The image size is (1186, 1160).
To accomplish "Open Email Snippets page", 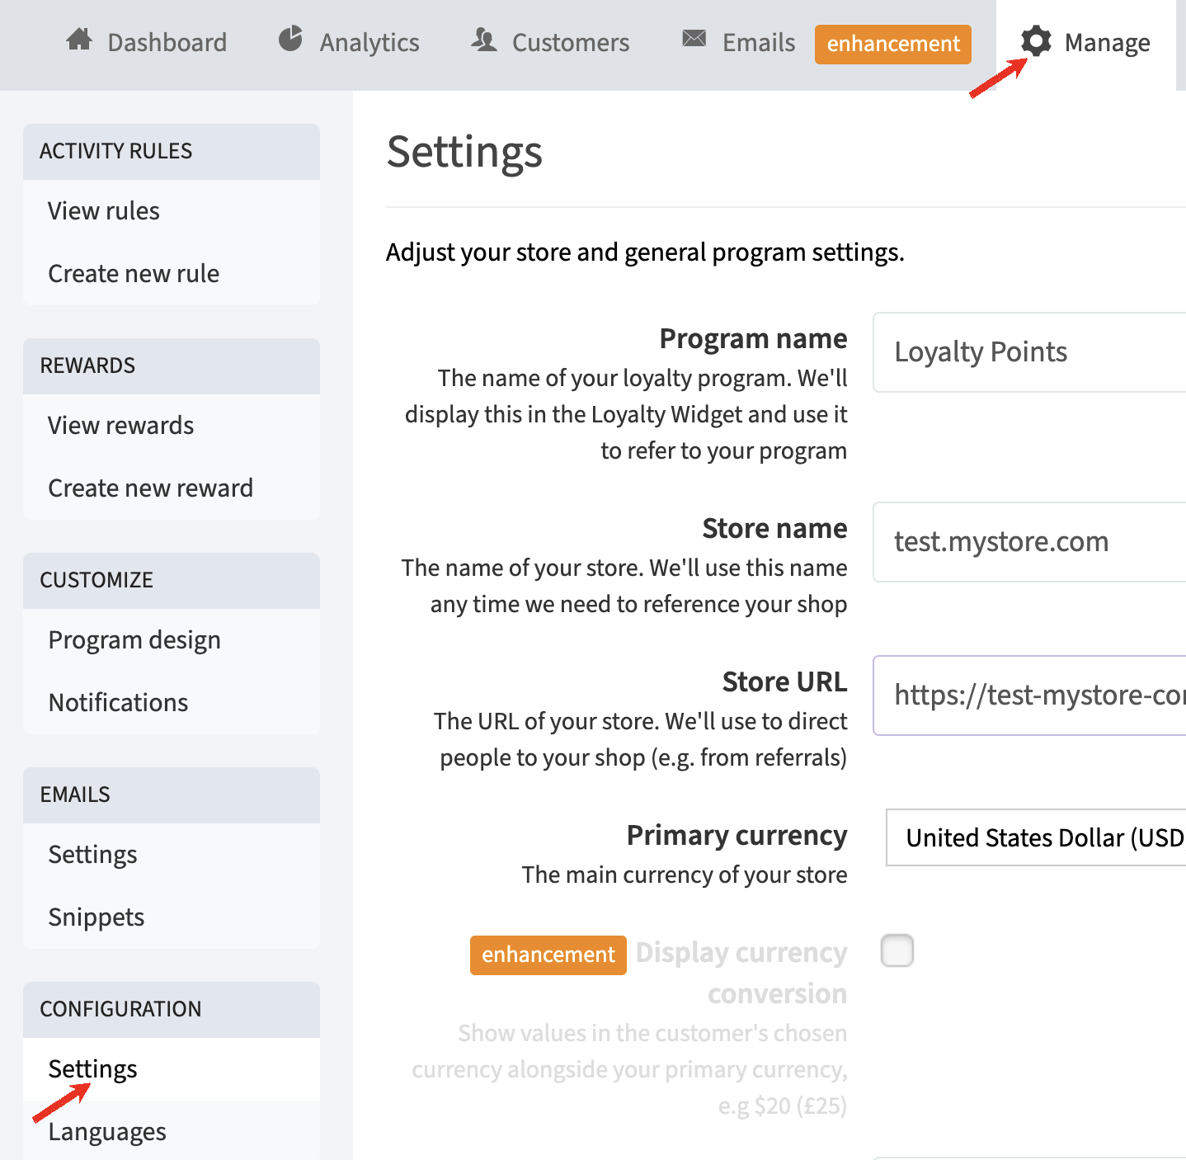I will (96, 917).
